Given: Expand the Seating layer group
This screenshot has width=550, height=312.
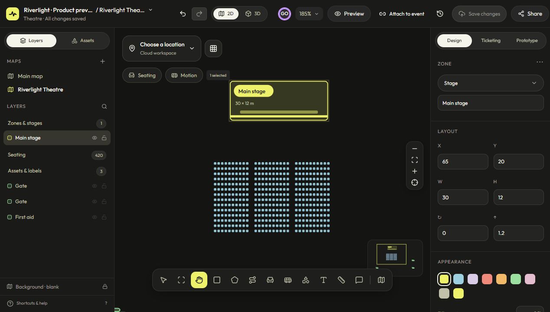Looking at the screenshot, I should [x=57, y=155].
